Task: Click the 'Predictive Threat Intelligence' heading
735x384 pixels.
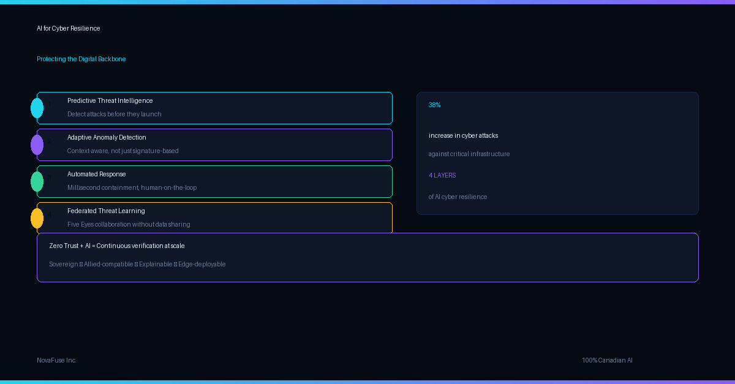Action: point(110,100)
